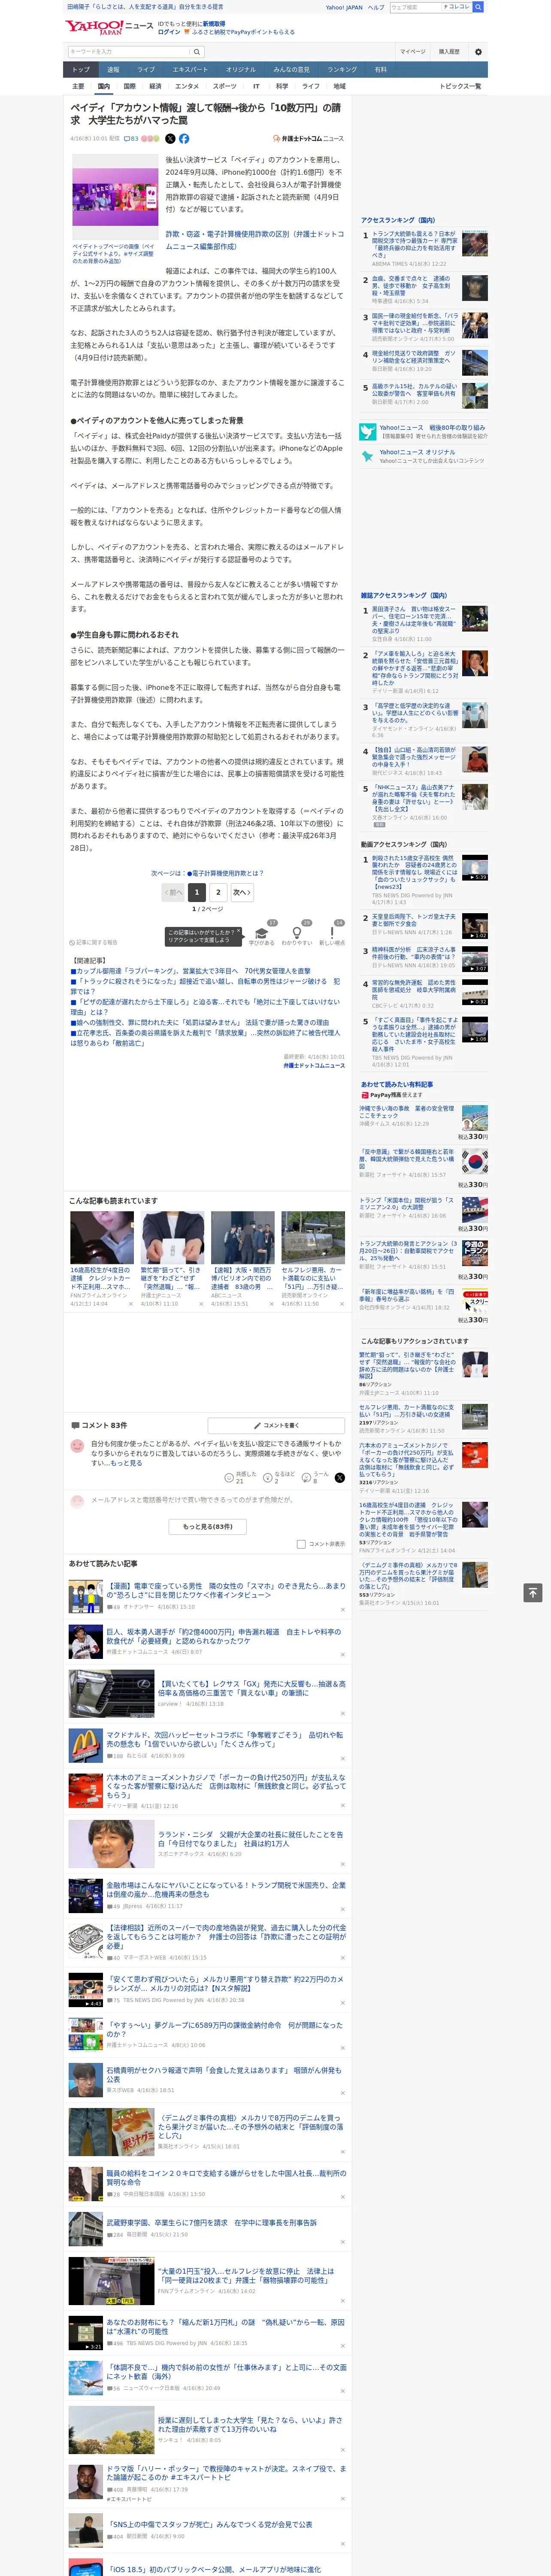This screenshot has height=2576, width=551.
Task: Open the 速報 navigation tab
Action: coord(113,70)
